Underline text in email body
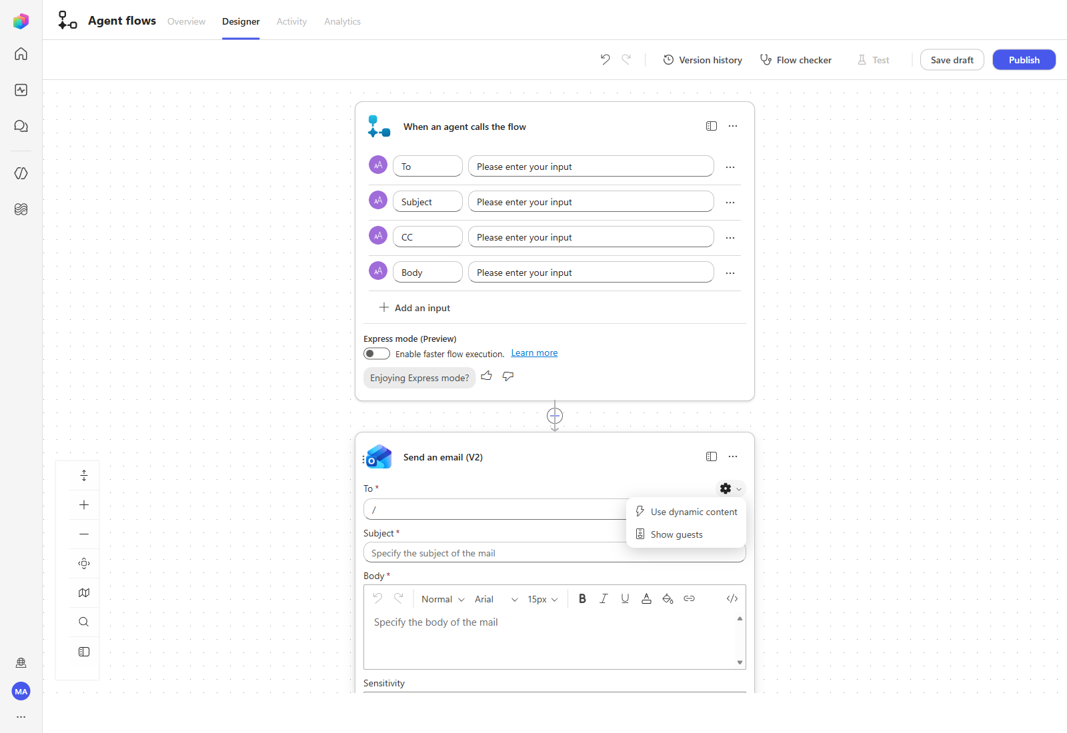The height and width of the screenshot is (733, 1067). (625, 598)
